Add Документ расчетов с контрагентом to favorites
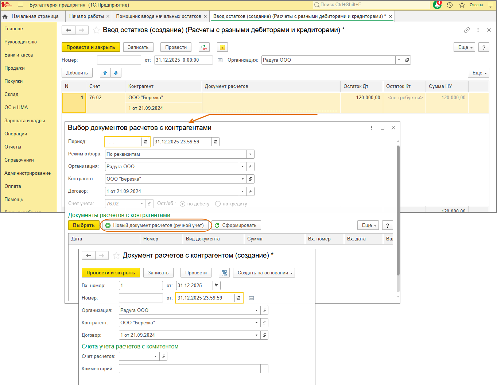Image resolution: width=497 pixels, height=386 pixels. [x=116, y=255]
